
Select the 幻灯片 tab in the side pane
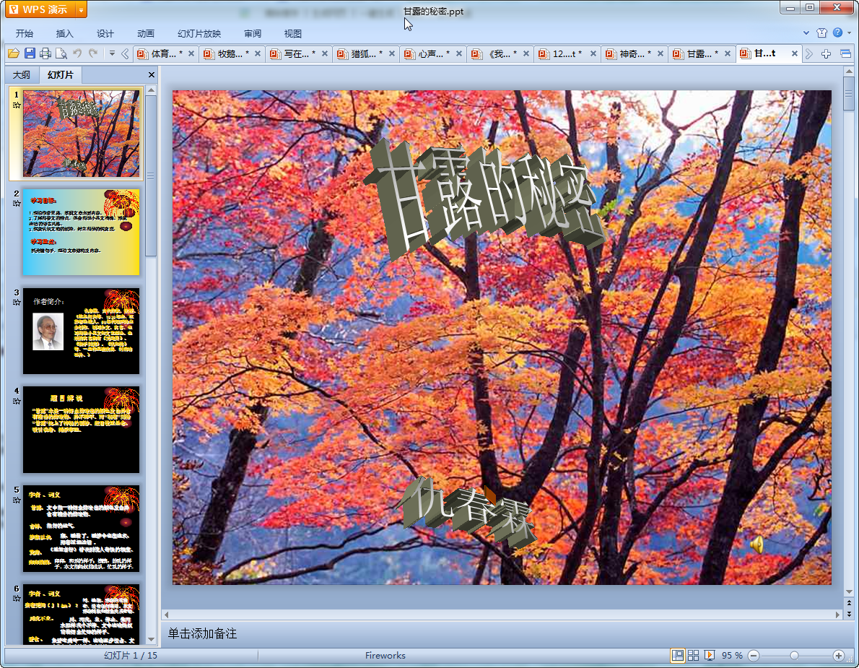tap(60, 74)
